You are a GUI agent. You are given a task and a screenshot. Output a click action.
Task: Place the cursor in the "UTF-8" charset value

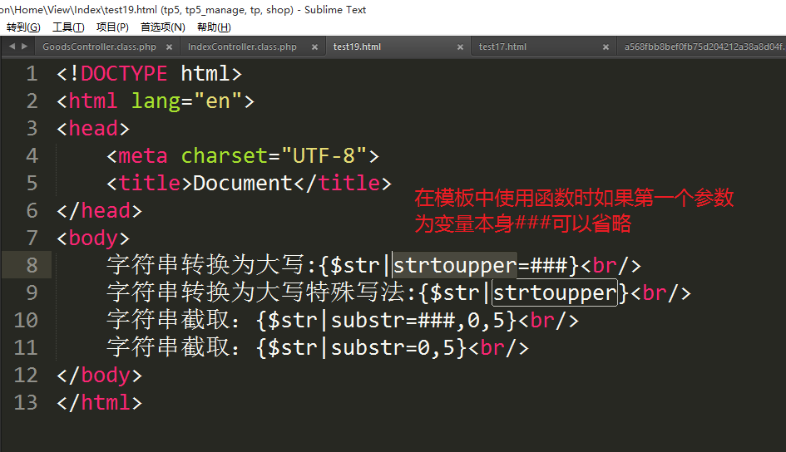pos(324,156)
